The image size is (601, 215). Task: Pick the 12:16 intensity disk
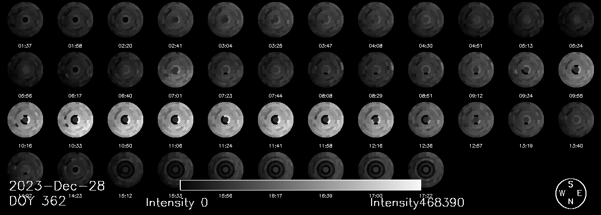pos(376,120)
